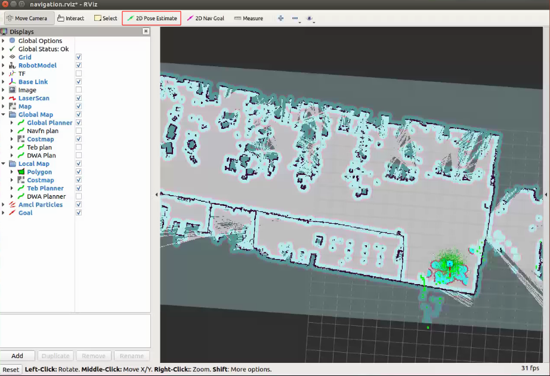
Task: Select the RobotModel display icon
Action: tap(13, 65)
